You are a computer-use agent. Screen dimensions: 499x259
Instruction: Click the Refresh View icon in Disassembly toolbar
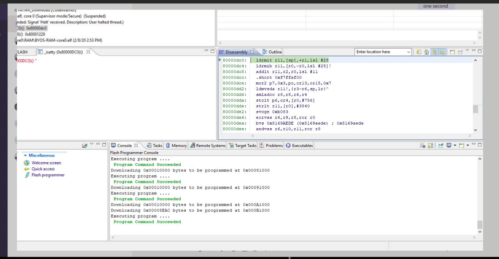419,52
